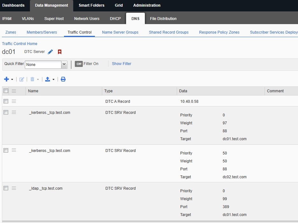
Task: Open action menu for _ldap._tcp.test.com row
Action: coord(14,188)
